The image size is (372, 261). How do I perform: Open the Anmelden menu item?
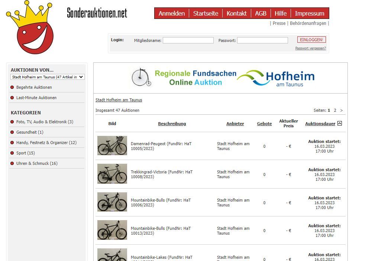tap(171, 13)
